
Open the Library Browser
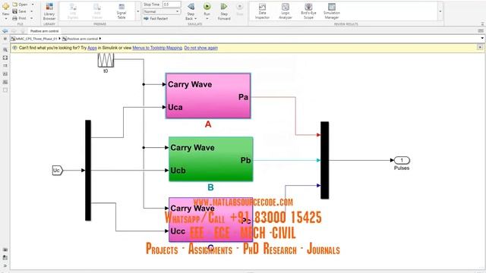tap(49, 11)
